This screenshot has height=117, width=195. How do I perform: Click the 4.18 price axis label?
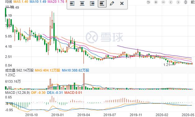click(8, 46)
